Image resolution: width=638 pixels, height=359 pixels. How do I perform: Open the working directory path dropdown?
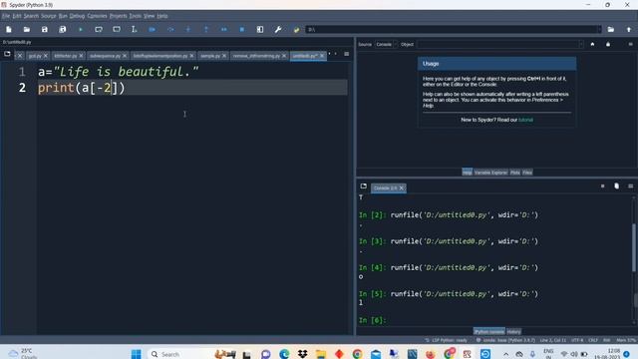[x=599, y=29]
